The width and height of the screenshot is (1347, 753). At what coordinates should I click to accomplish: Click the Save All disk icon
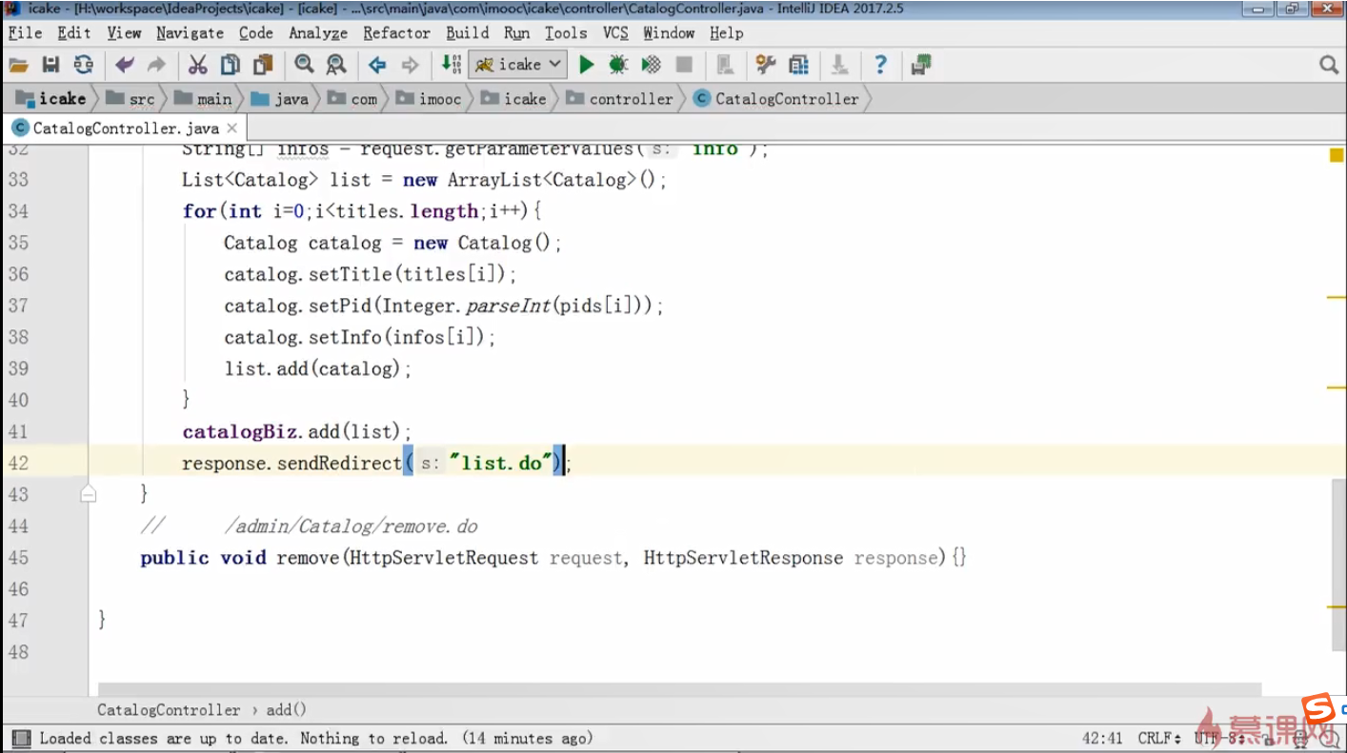click(51, 65)
